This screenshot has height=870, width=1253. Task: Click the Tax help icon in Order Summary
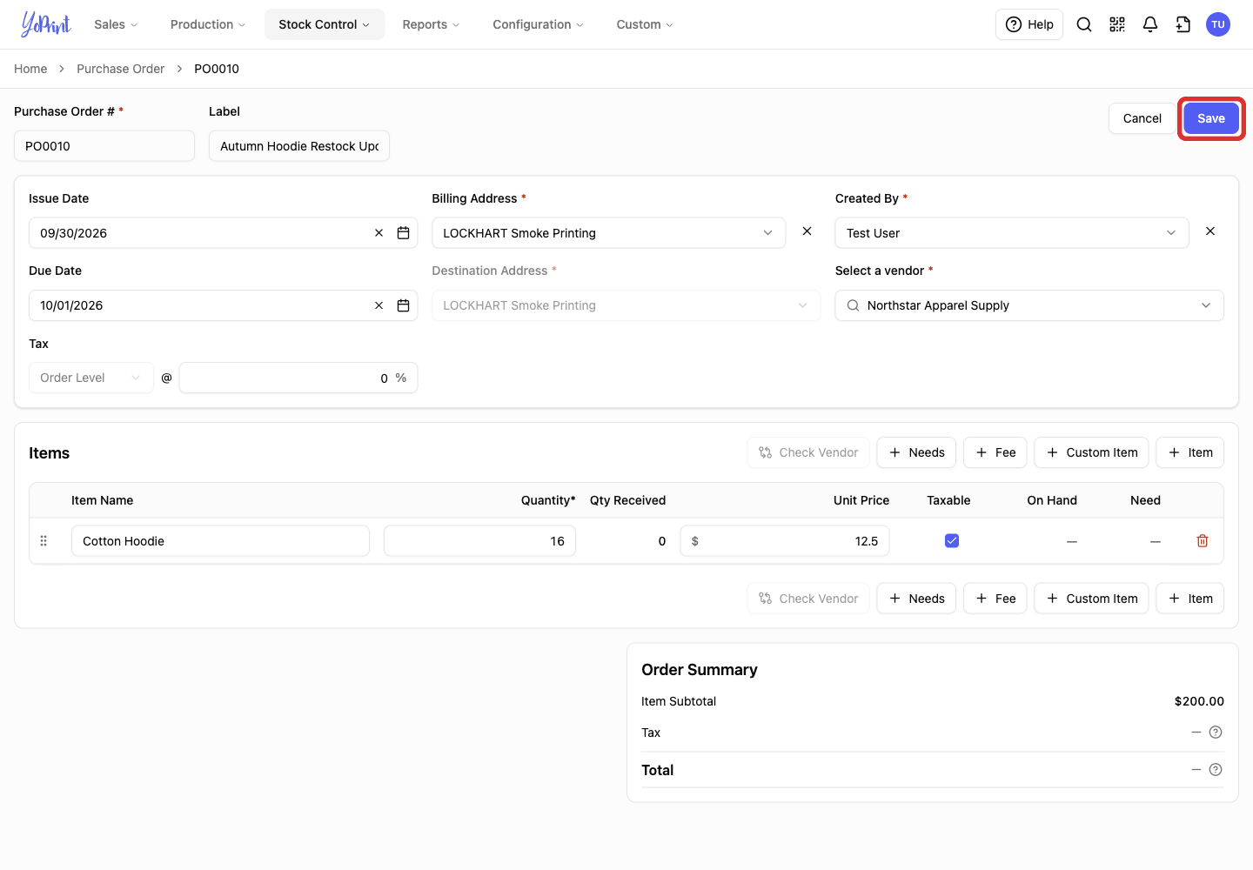tap(1216, 733)
